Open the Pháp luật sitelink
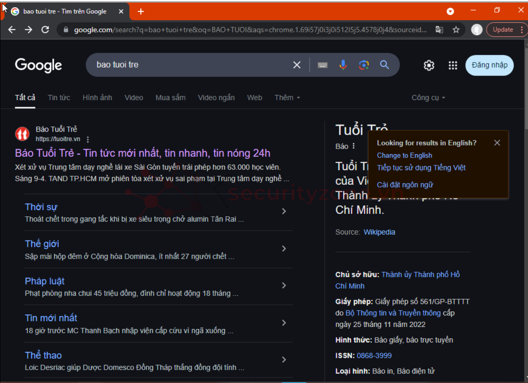The image size is (528, 383). 45,281
